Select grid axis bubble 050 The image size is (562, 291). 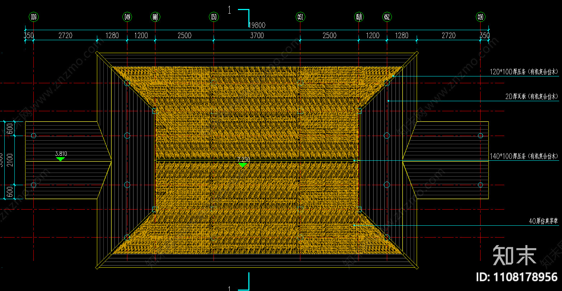214,17
